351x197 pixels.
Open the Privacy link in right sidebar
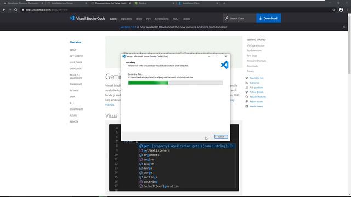click(x=251, y=71)
